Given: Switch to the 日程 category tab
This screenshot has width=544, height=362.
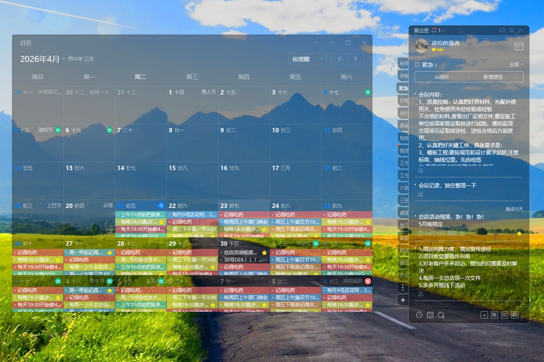Looking at the screenshot, I should [x=403, y=101].
